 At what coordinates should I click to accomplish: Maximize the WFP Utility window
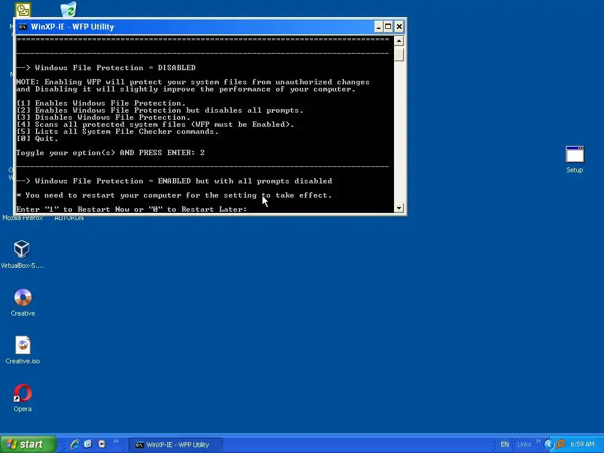point(388,27)
